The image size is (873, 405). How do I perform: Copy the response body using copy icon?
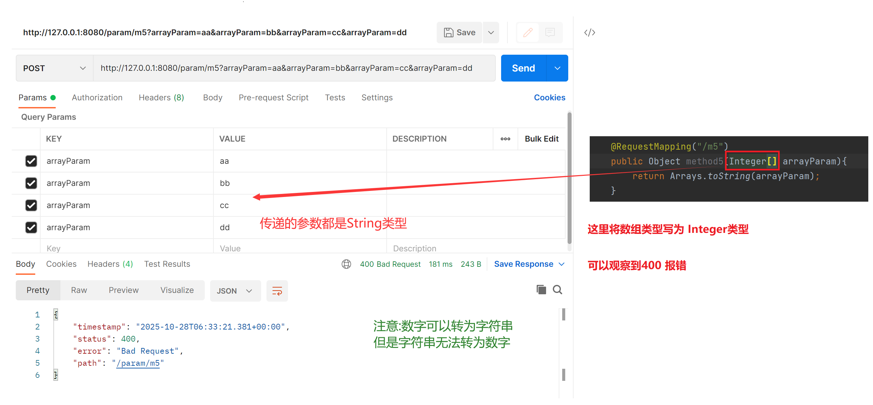pos(541,290)
